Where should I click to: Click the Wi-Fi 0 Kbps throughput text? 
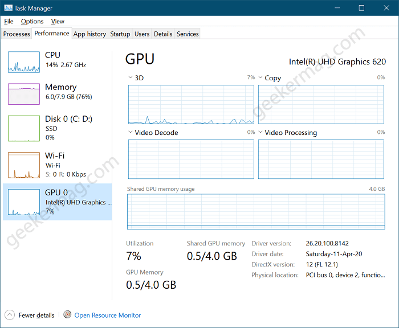(66, 174)
